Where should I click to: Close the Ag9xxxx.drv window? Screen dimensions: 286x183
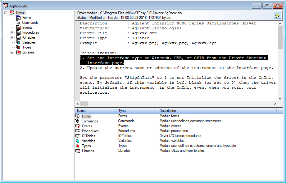point(278,6)
